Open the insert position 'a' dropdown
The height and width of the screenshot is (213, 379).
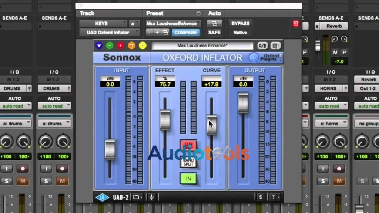[x=134, y=23]
